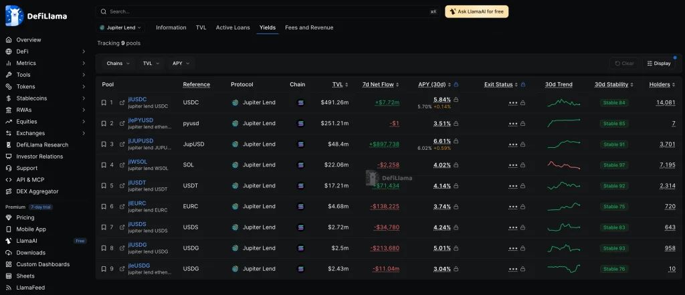Click the Custom Dashboards grid icon
The width and height of the screenshot is (685, 295).
point(8,264)
